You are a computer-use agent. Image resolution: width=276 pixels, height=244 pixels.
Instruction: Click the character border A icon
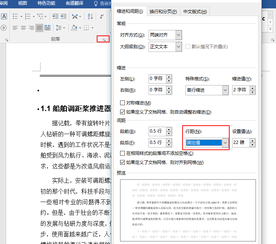[4, 16]
